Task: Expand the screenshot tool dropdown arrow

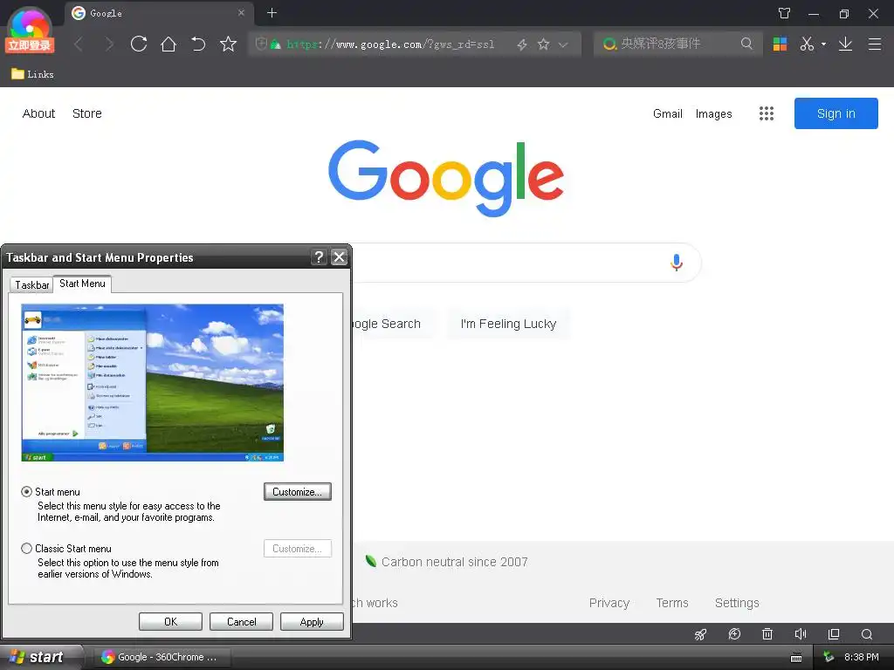Action: tap(823, 44)
